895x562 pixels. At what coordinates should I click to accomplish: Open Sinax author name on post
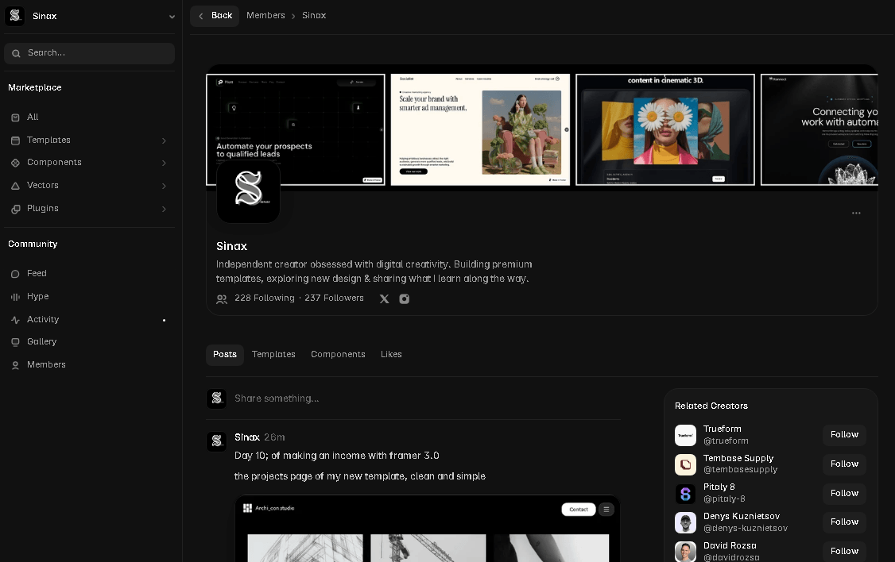[x=247, y=437]
